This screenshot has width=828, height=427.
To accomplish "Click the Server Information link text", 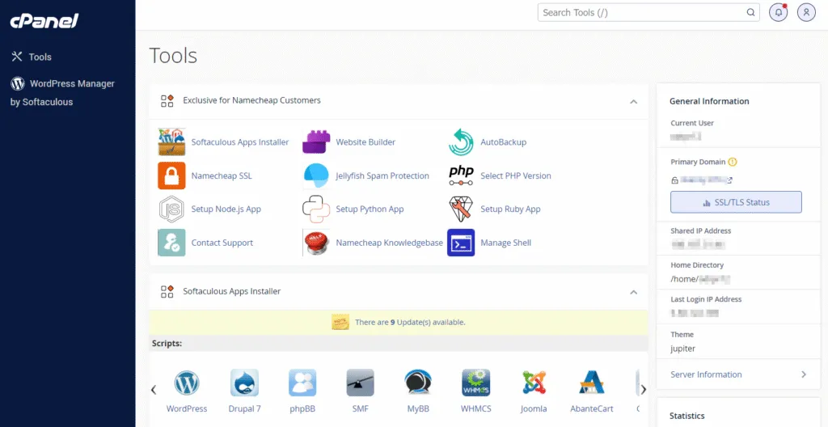I will 706,374.
